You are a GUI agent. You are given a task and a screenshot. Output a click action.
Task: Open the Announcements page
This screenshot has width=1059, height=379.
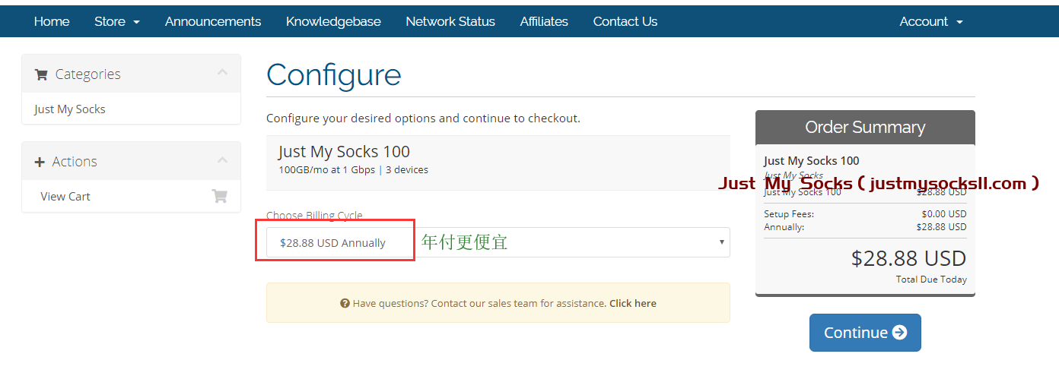click(x=213, y=21)
